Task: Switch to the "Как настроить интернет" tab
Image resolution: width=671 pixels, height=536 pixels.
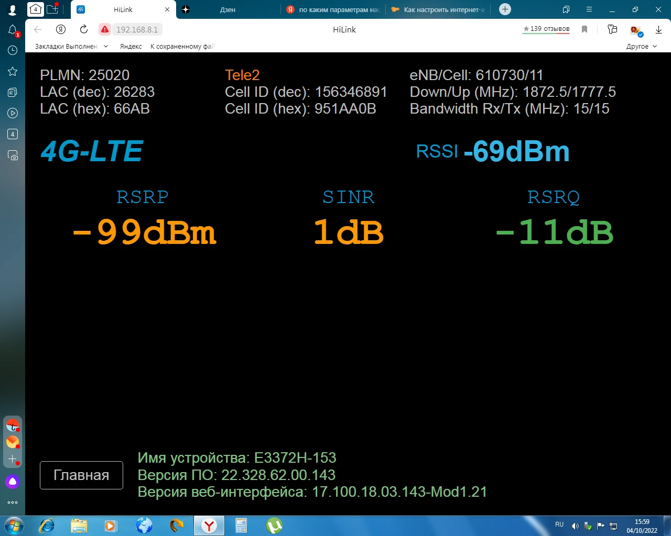Action: pos(438,9)
